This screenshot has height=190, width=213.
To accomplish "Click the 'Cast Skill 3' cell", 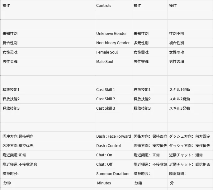I will tap(113, 108).
